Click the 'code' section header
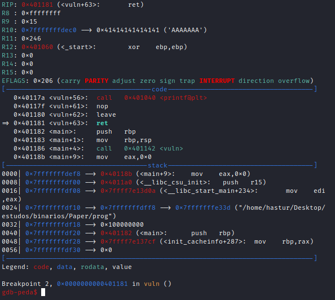Image resolution: width=335 pixels, height=300 pixels. click(x=160, y=89)
